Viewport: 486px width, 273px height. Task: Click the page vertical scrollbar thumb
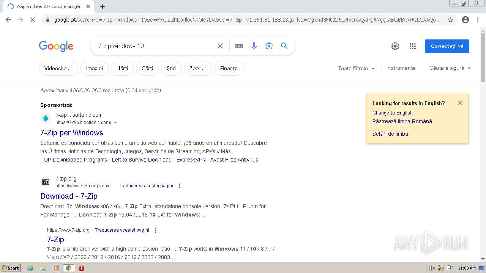(483, 58)
